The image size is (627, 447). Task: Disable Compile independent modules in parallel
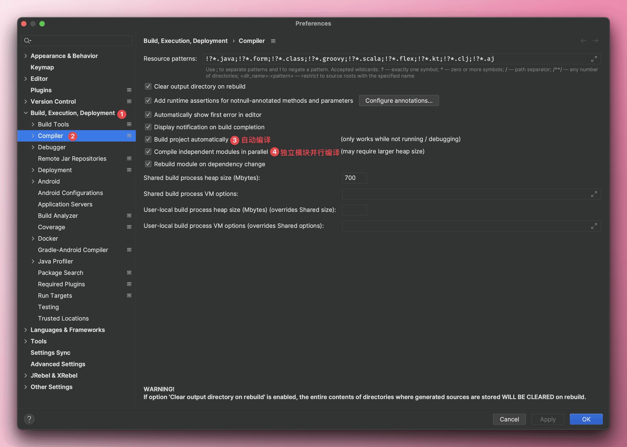(x=148, y=152)
